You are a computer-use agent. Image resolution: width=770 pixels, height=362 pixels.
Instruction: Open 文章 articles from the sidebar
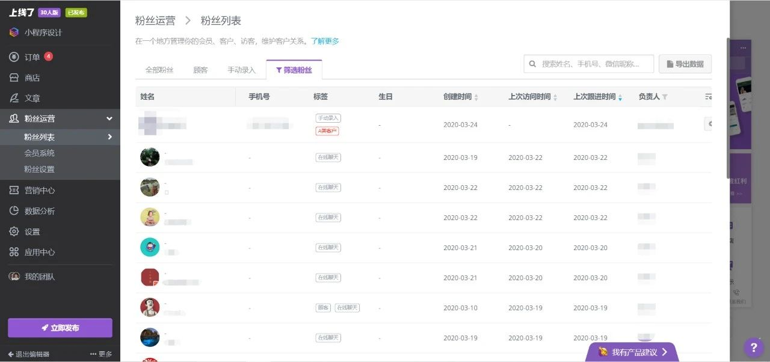coord(13,98)
